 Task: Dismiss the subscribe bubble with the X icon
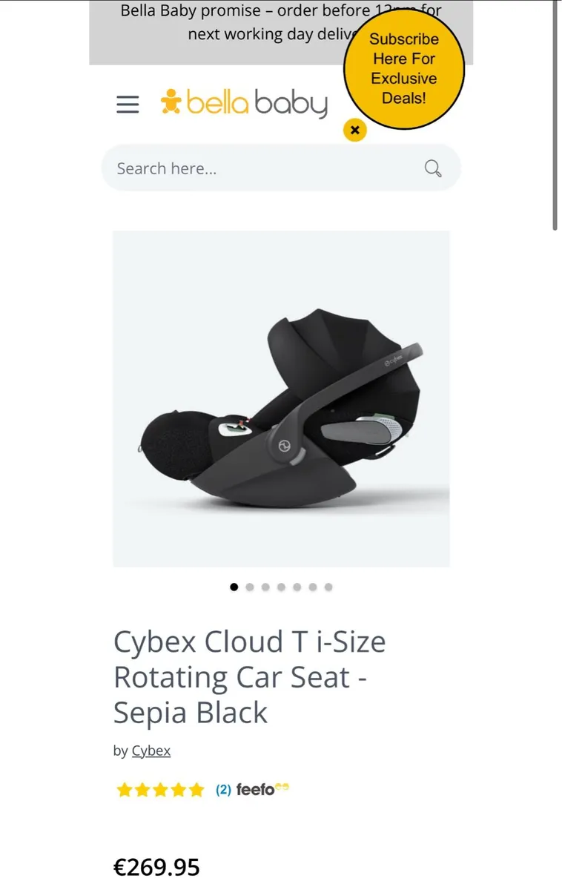355,131
